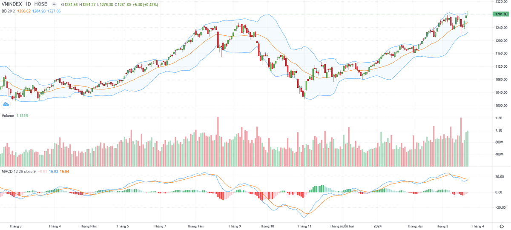This screenshot has width=511, height=230.
Task: Select the MACD 12 26 close 9 legend
Action: pos(18,171)
